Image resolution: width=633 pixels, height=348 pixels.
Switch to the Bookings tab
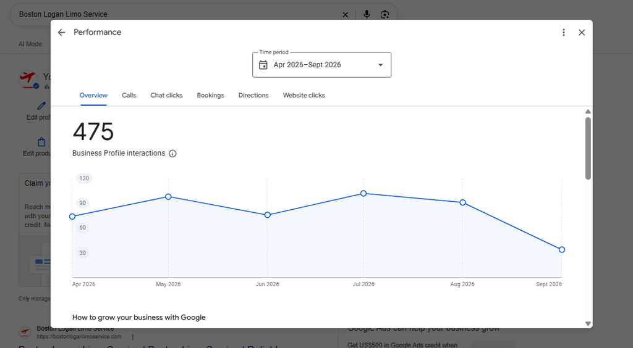click(210, 95)
